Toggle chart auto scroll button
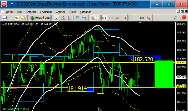Screen dimensions: 188x111 point(93,18)
